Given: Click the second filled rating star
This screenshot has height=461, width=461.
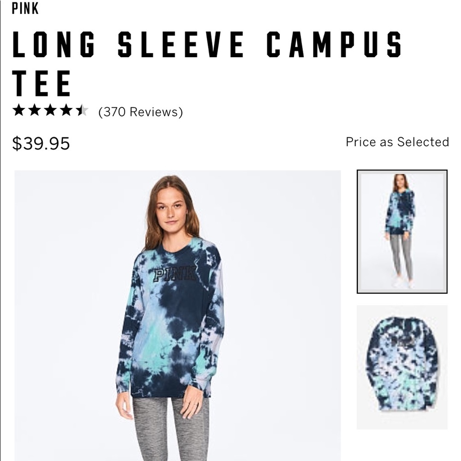Looking at the screenshot, I should (x=35, y=111).
